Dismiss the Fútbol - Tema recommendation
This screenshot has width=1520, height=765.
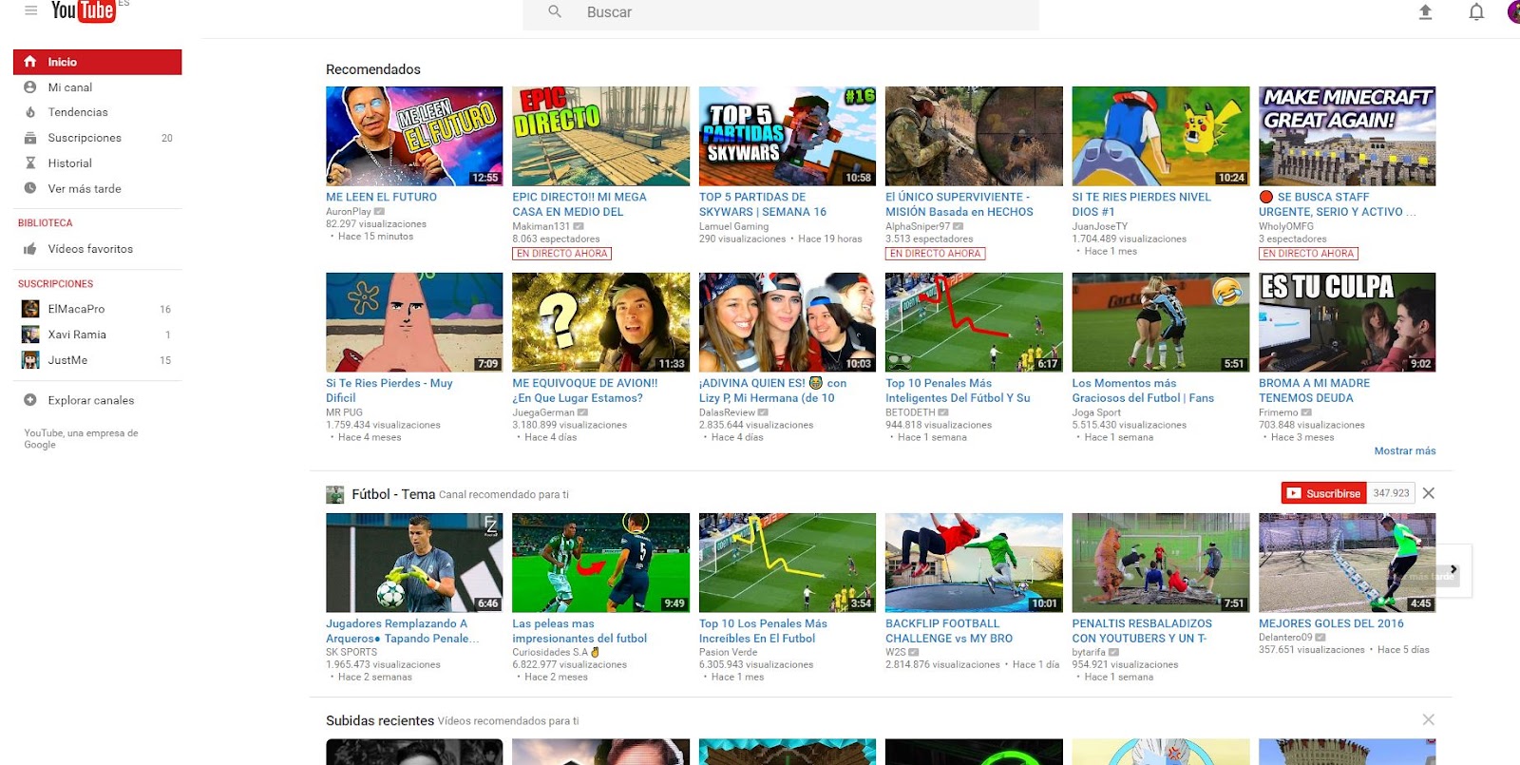(1429, 493)
